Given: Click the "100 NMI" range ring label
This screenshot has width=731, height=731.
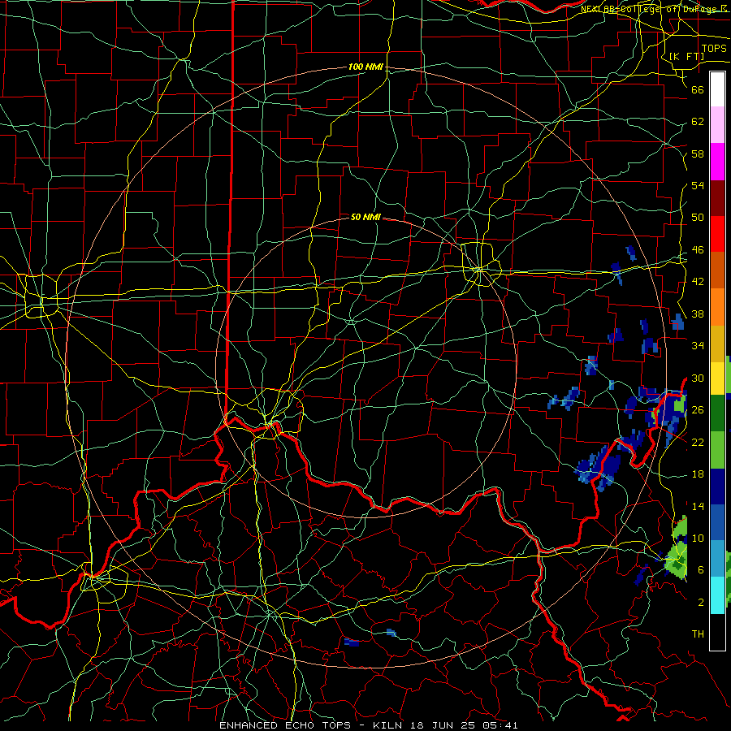Looking at the screenshot, I should 365,67.
